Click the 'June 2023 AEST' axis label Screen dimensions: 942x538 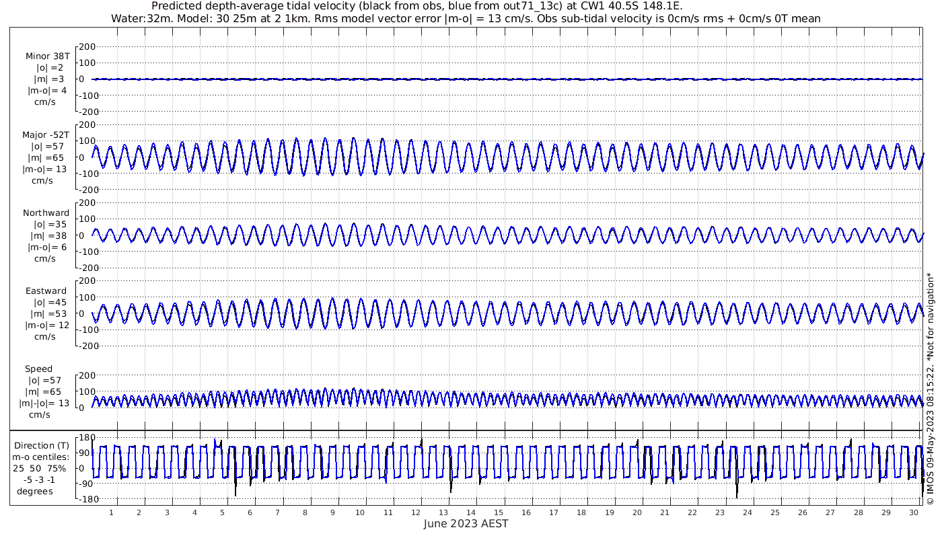pyautogui.click(x=466, y=524)
